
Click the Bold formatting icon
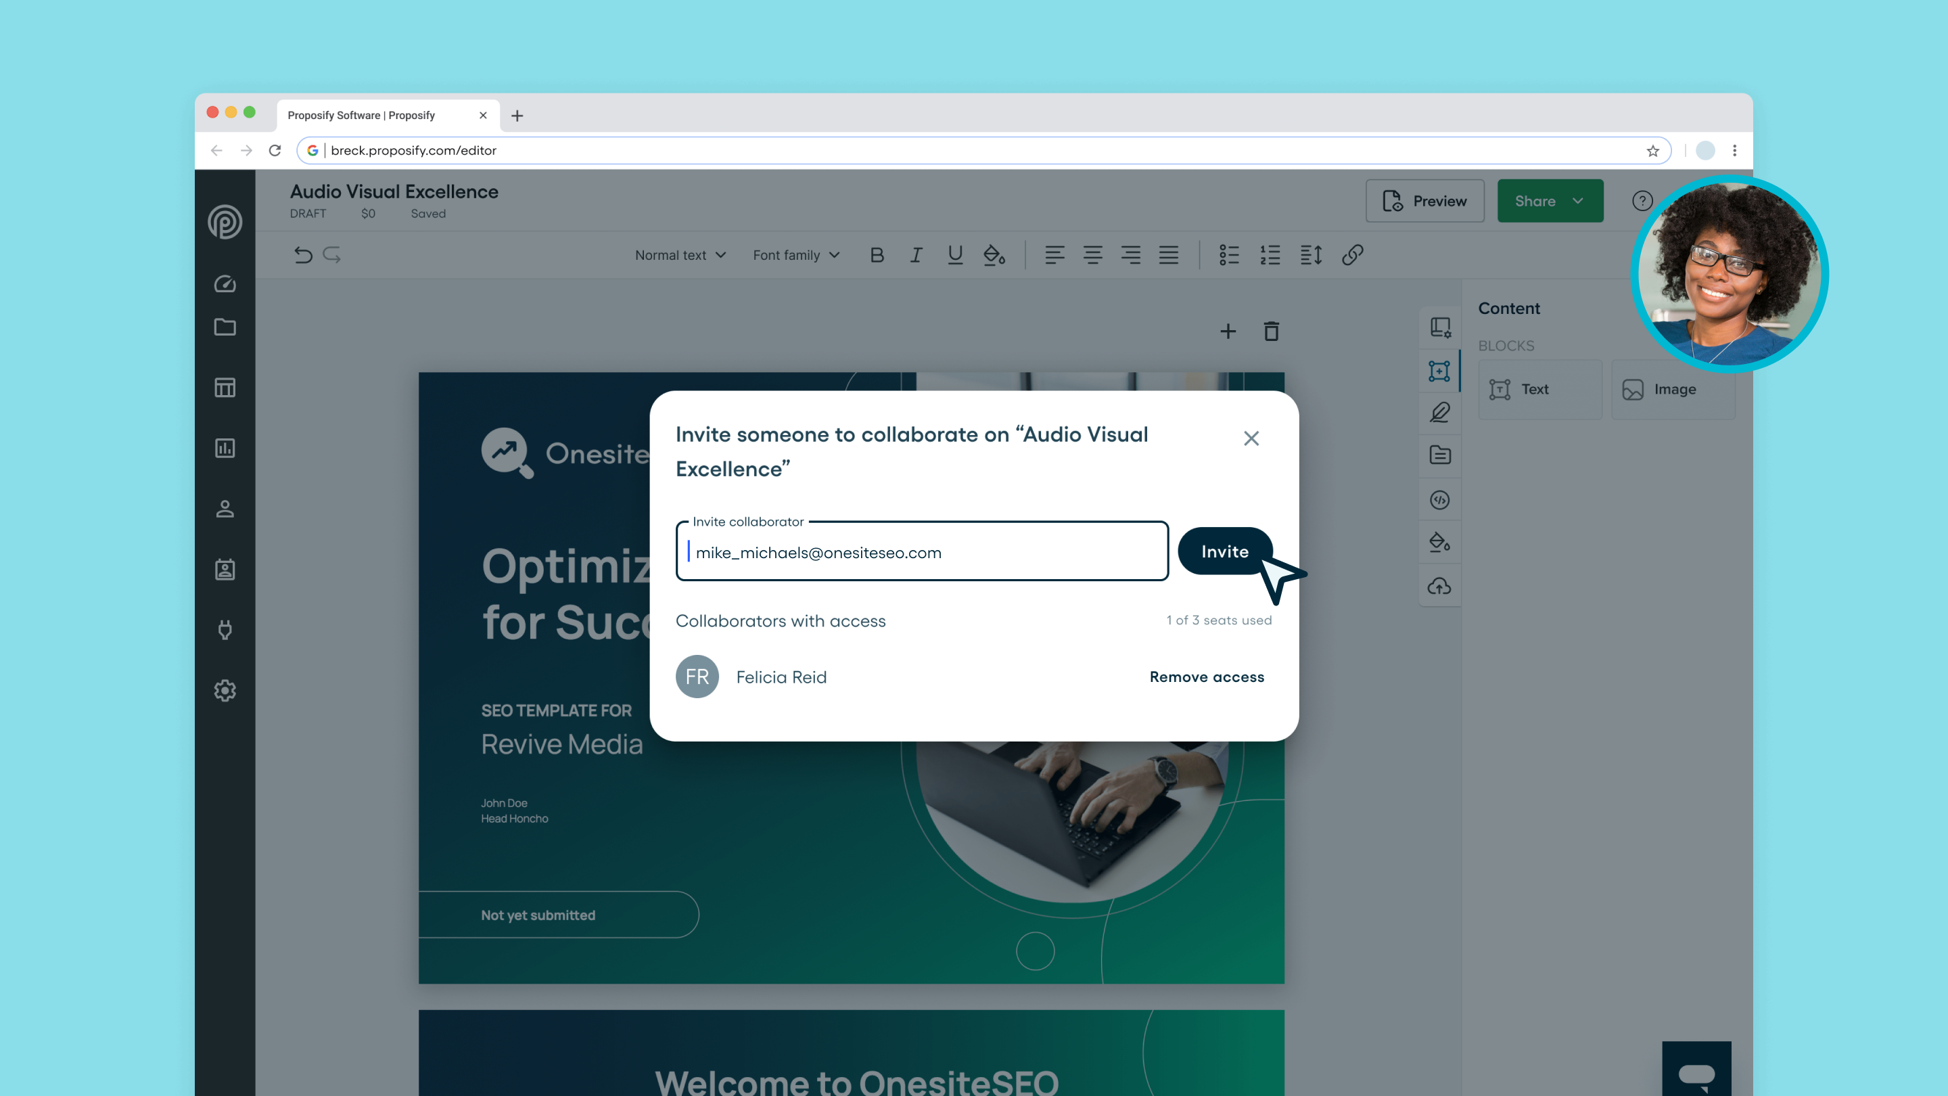(877, 255)
